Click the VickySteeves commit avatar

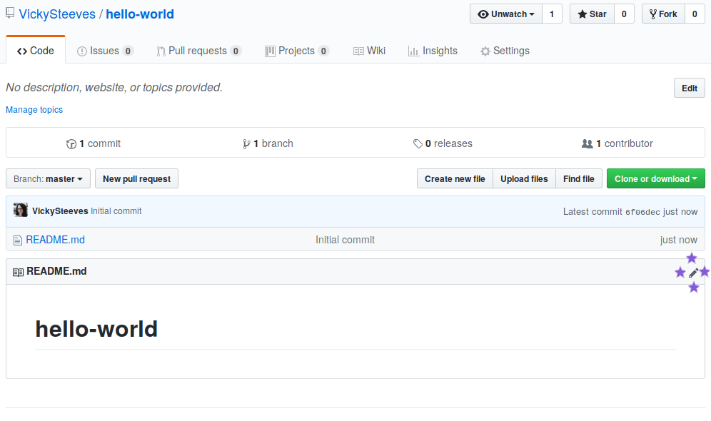click(21, 210)
